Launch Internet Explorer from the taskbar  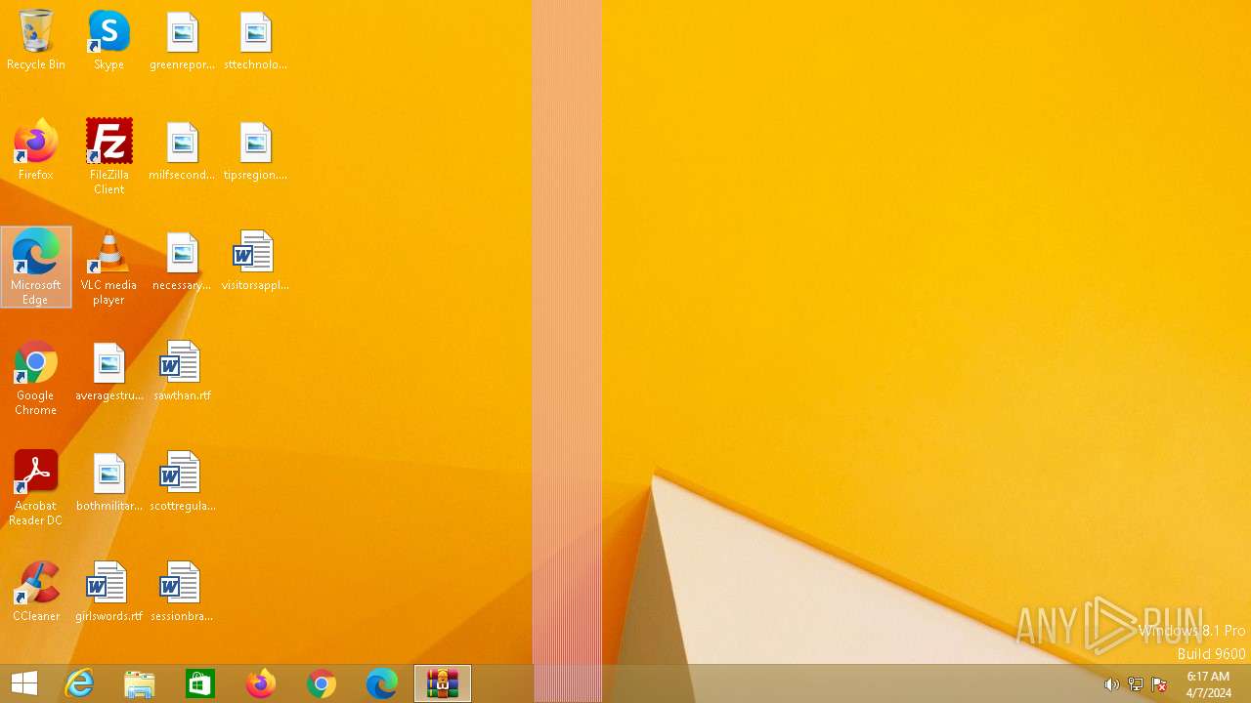79,683
